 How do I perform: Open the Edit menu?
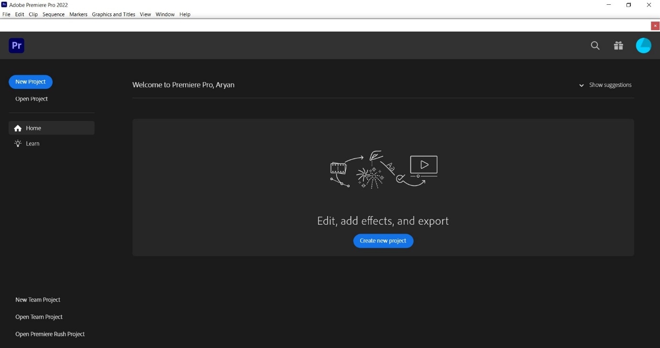click(x=20, y=14)
